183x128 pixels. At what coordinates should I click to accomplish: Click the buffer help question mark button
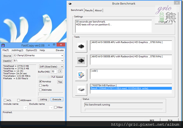pyautogui.click(x=60, y=72)
